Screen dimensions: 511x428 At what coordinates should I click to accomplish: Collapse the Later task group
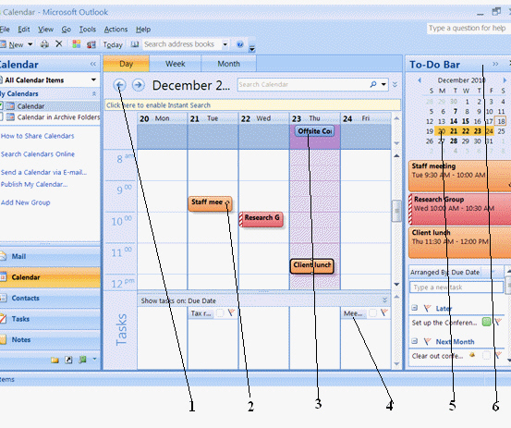coord(414,308)
